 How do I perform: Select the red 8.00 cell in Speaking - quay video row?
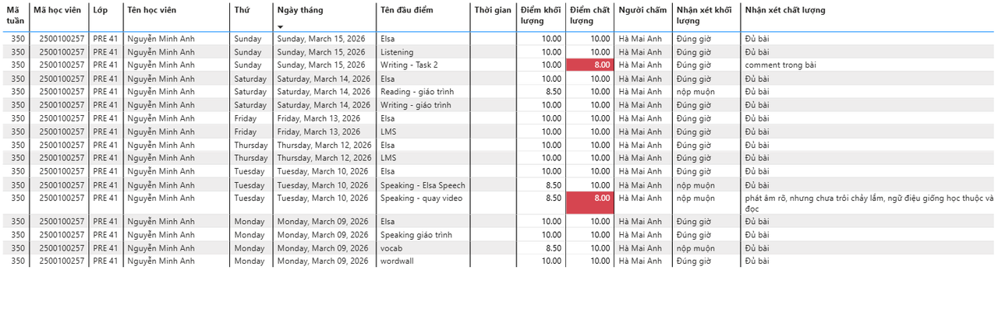coord(589,203)
